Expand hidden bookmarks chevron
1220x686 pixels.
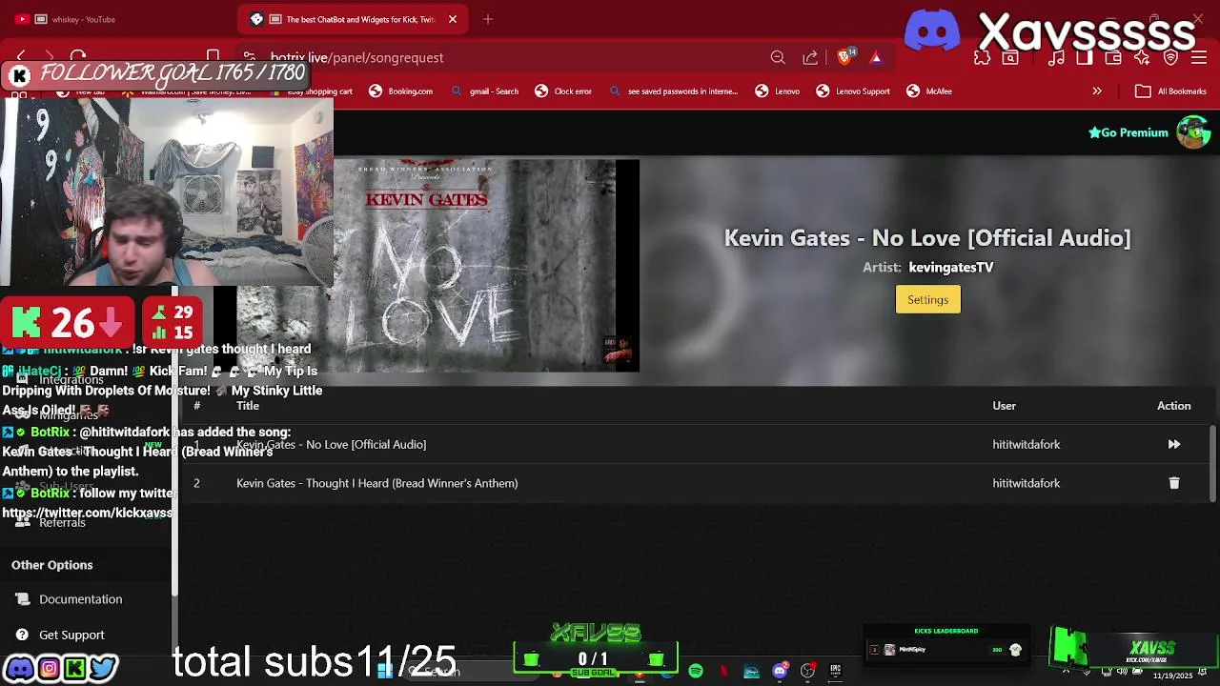coord(1097,91)
